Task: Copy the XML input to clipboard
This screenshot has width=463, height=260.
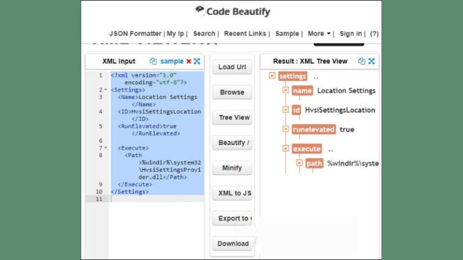Action: coord(153,61)
